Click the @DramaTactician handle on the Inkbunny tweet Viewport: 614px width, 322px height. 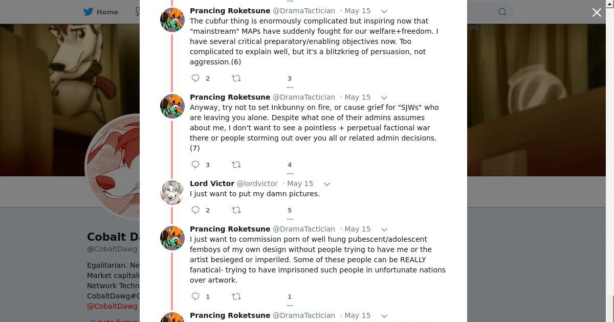pos(303,97)
